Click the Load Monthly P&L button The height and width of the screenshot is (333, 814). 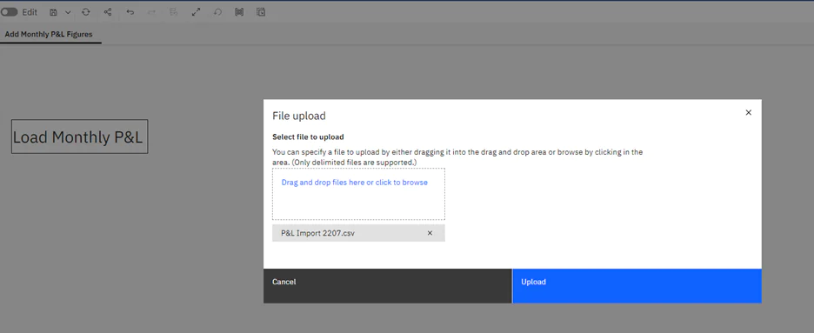(79, 137)
